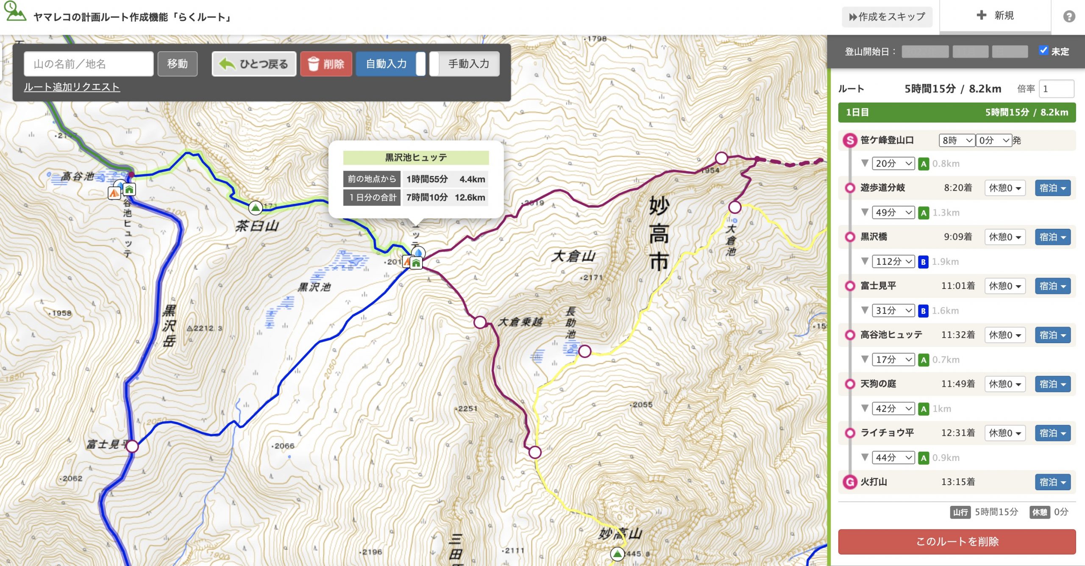Image resolution: width=1085 pixels, height=566 pixels.
Task: Click the 大倉乗越 waypoint circle on map
Action: (480, 322)
